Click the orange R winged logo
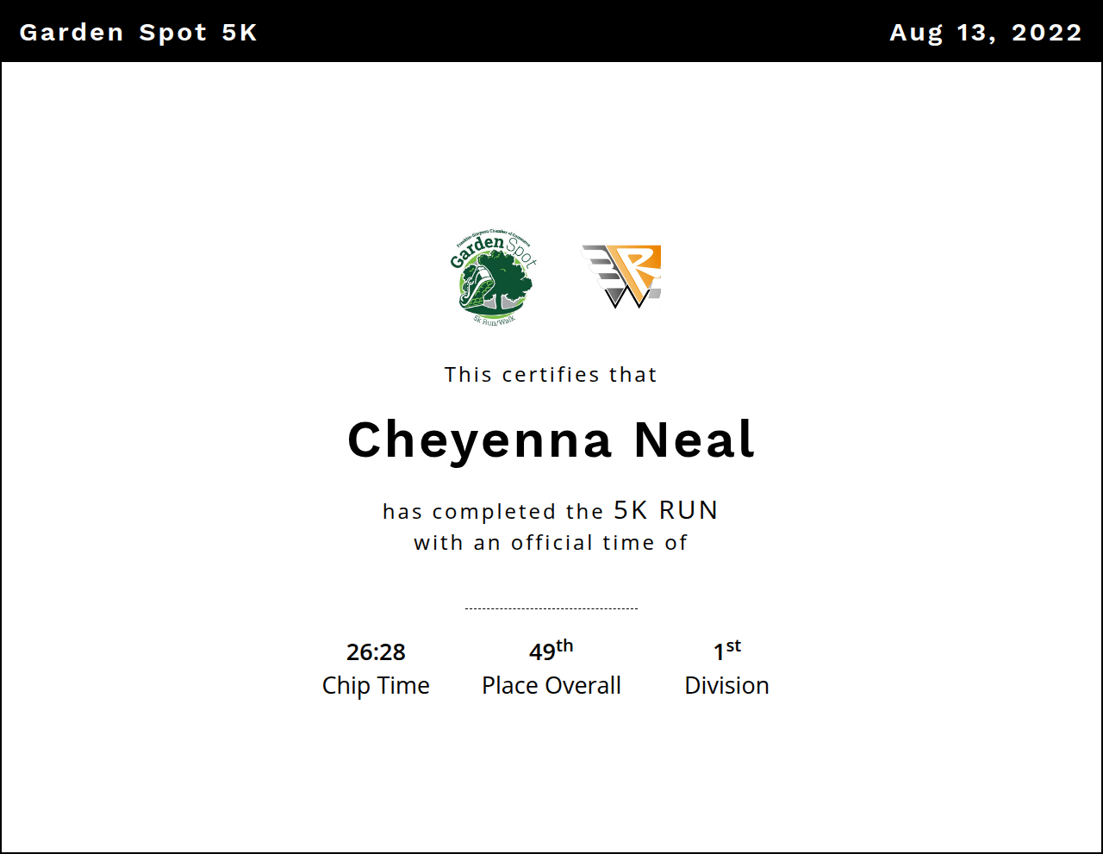This screenshot has width=1103, height=854. click(622, 276)
